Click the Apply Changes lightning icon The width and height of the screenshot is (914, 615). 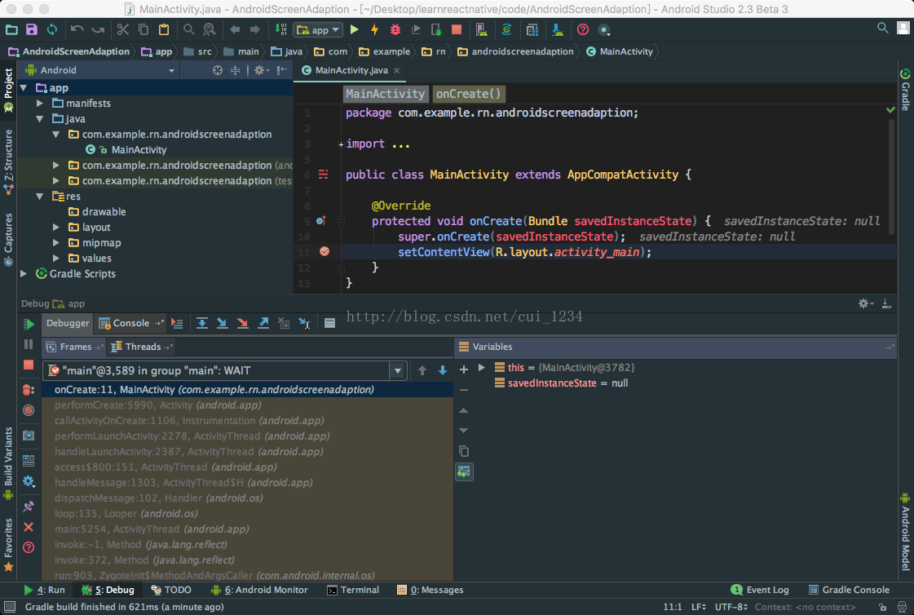click(375, 29)
